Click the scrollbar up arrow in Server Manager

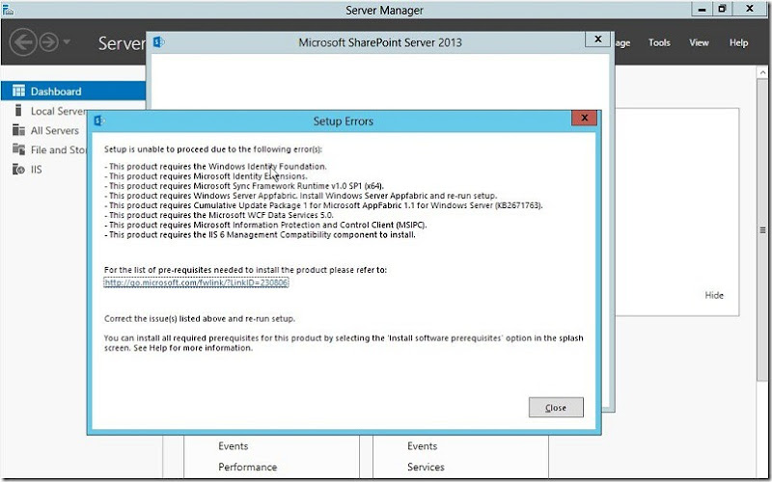(x=762, y=72)
